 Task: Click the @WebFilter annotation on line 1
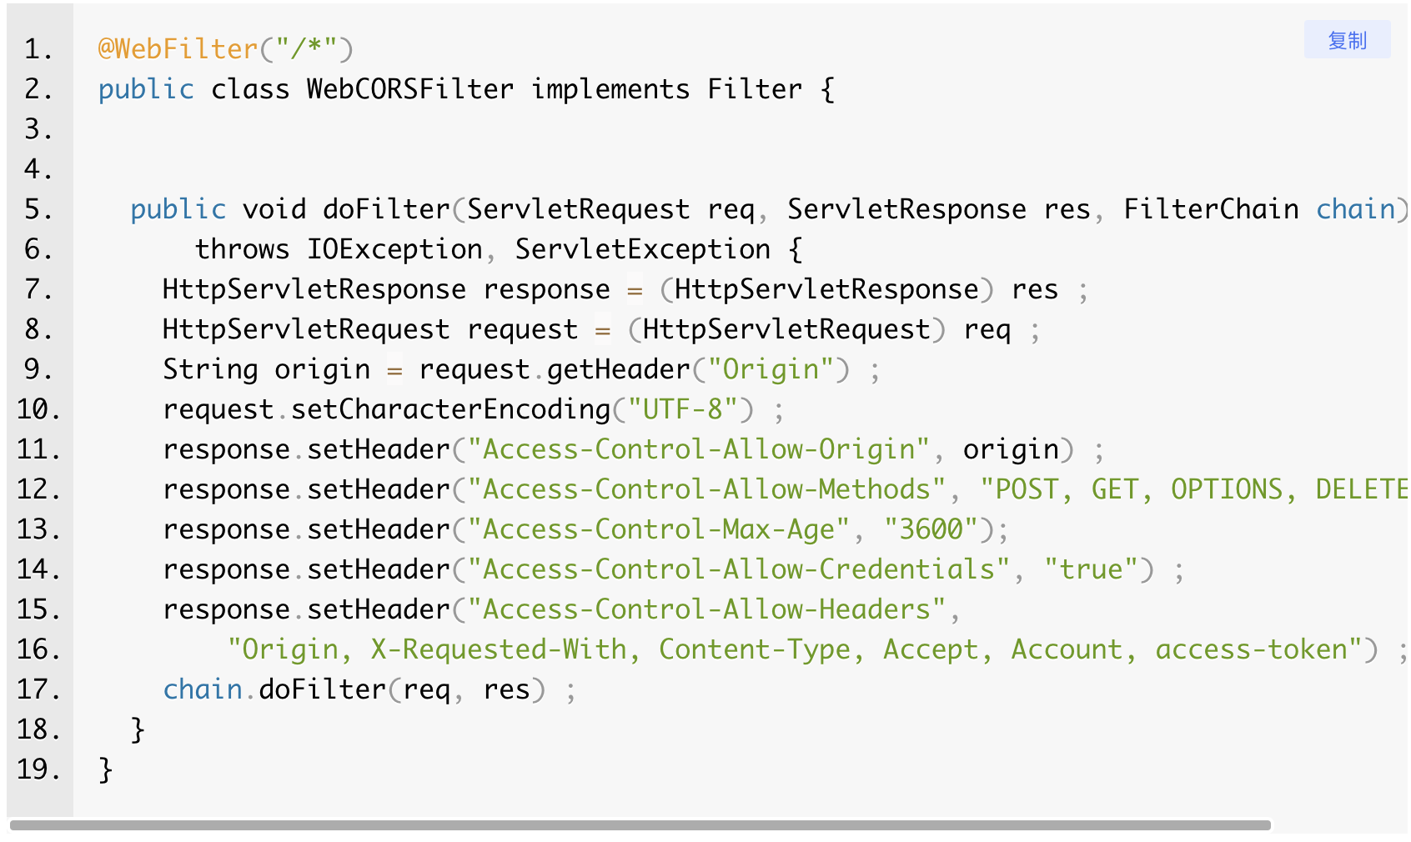[x=178, y=49]
